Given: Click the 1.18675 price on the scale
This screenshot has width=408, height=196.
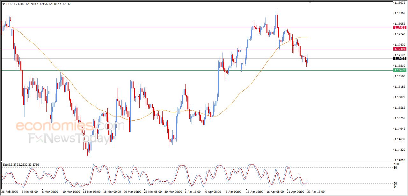Looking at the screenshot, I should coord(400,3).
